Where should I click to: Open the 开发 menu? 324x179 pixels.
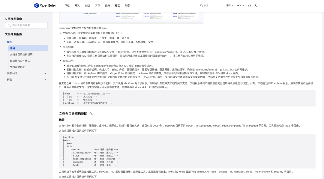[x=77, y=6]
